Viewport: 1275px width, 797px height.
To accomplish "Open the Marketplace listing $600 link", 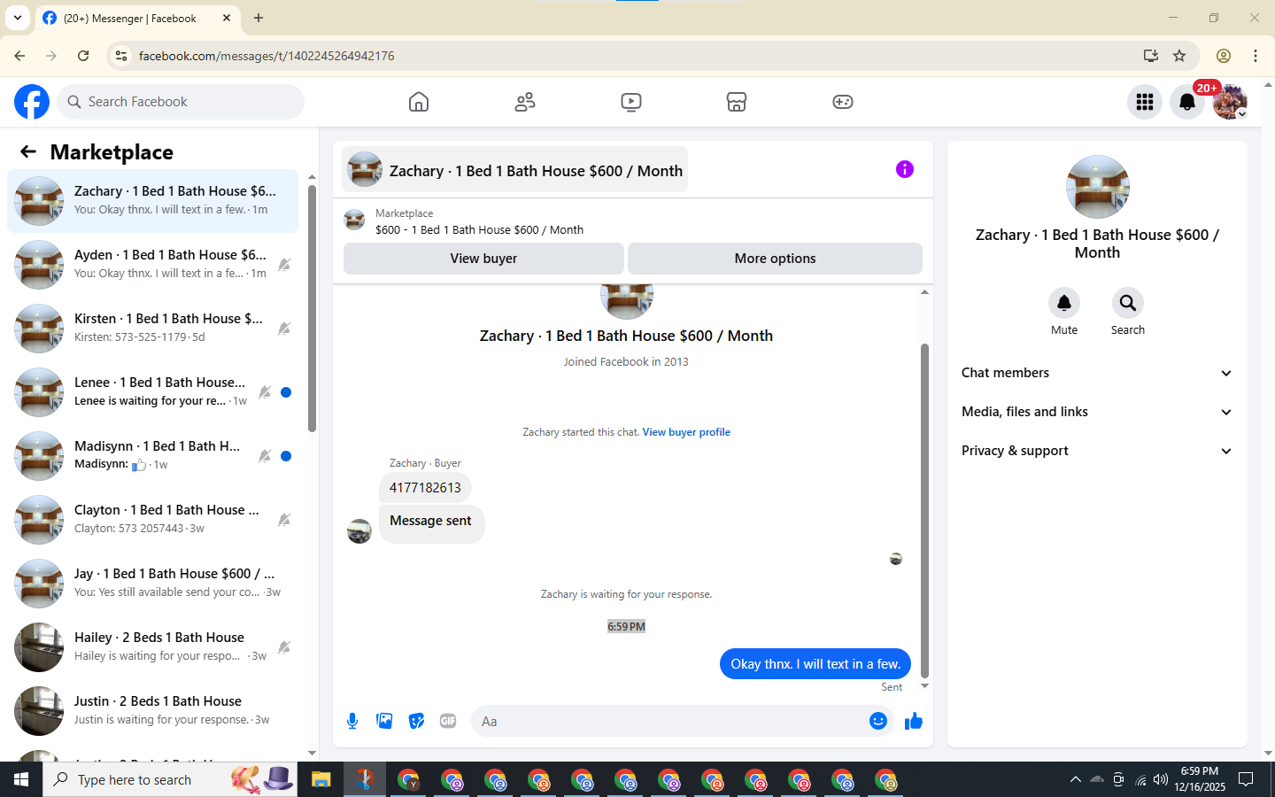I will [479, 229].
